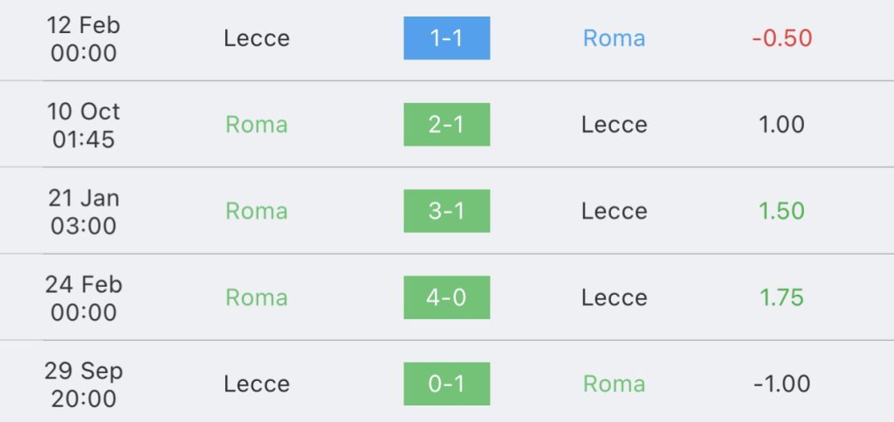Select Roma in the 10 Oct match
This screenshot has height=422, width=894.
[x=256, y=124]
